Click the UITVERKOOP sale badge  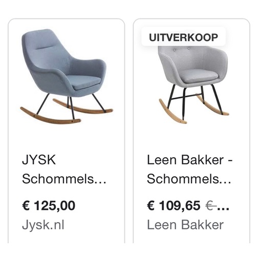183,37
